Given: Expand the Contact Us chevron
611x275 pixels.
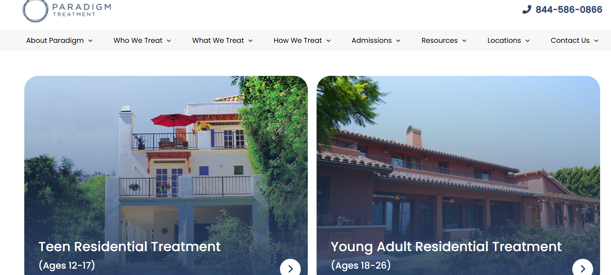Looking at the screenshot, I should [596, 41].
